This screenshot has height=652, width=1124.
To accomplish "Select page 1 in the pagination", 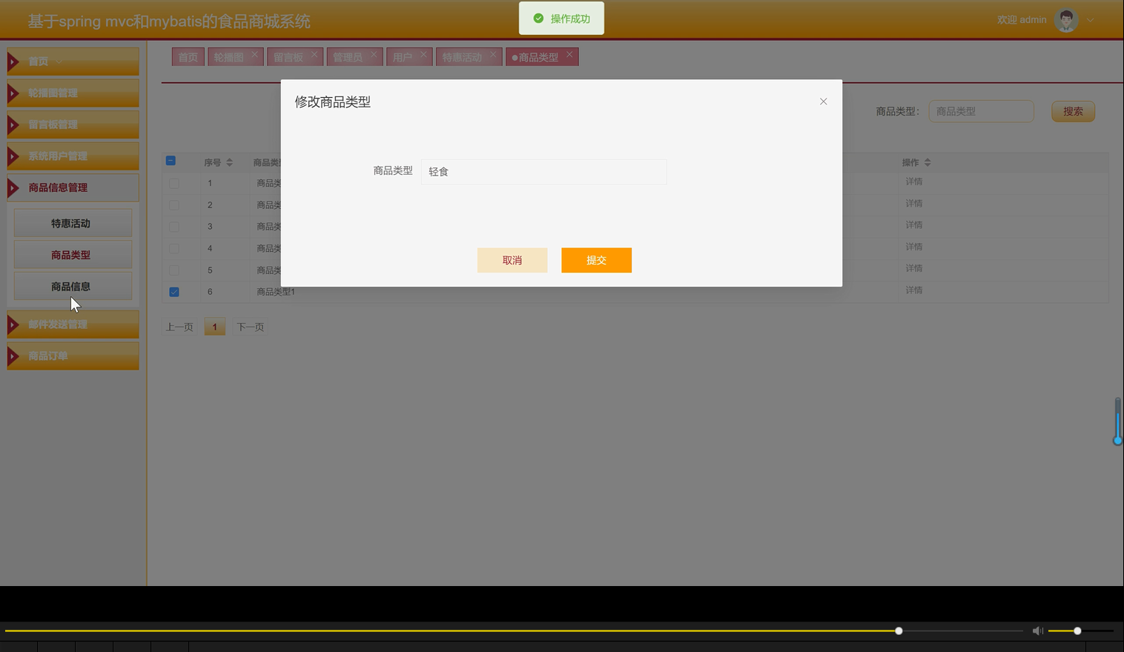I will 214,327.
